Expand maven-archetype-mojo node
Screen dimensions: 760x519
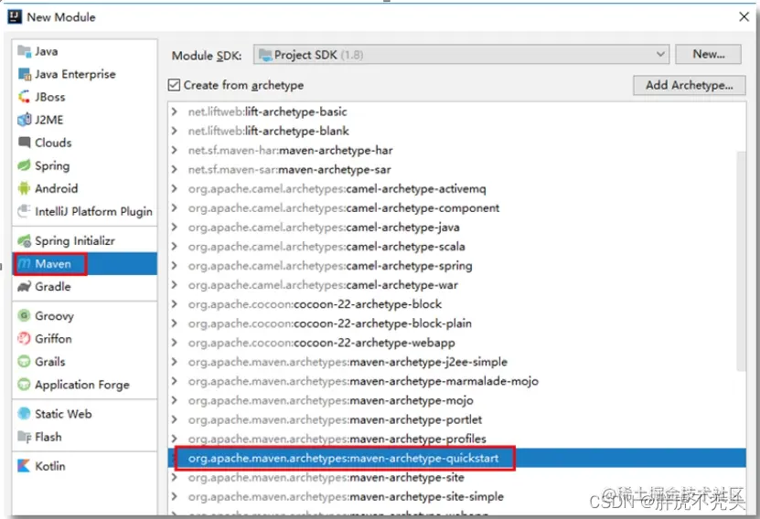pyautogui.click(x=175, y=400)
